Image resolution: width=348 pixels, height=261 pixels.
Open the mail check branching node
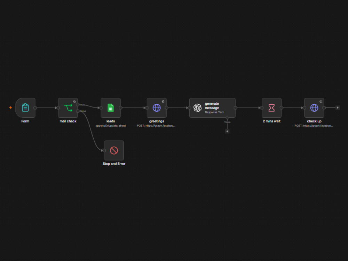click(x=68, y=108)
